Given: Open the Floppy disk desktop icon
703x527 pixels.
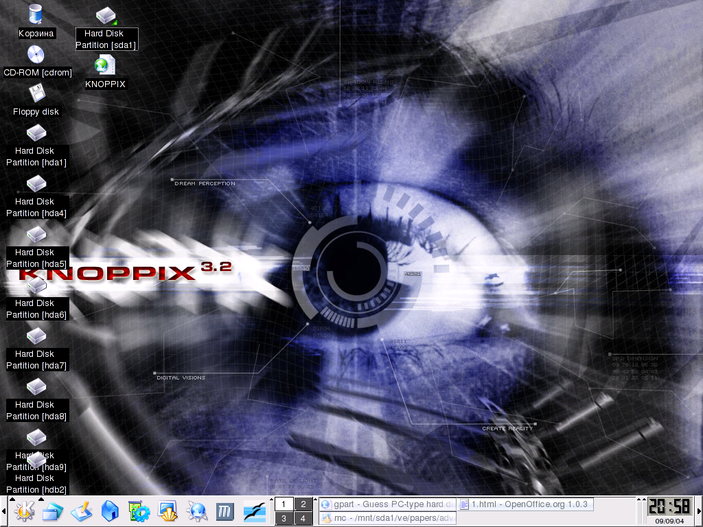Looking at the screenshot, I should click(x=36, y=94).
